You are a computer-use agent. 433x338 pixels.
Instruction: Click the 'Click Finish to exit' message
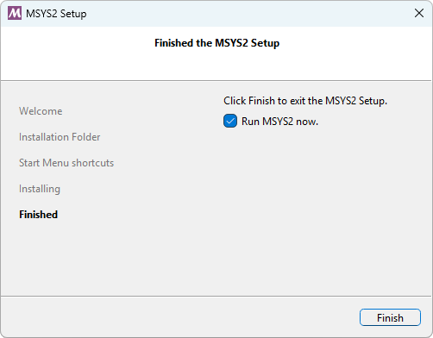click(305, 101)
